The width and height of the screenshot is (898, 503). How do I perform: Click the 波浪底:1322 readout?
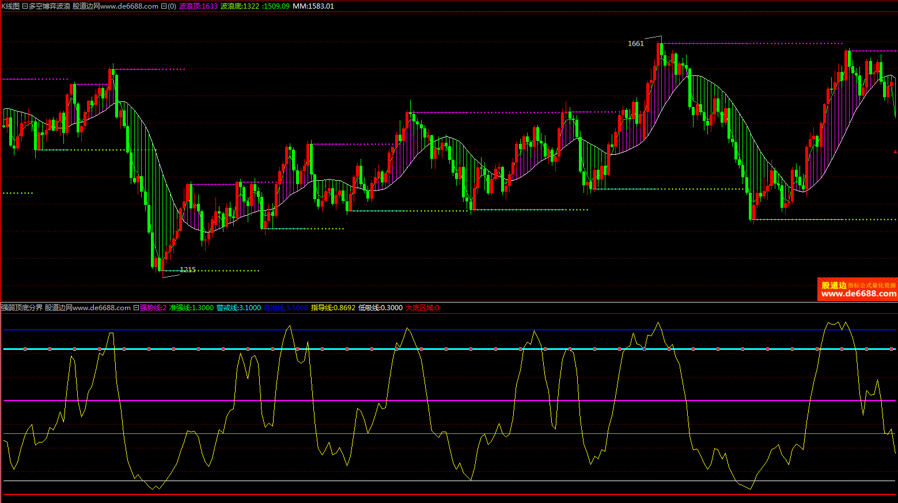240,6
